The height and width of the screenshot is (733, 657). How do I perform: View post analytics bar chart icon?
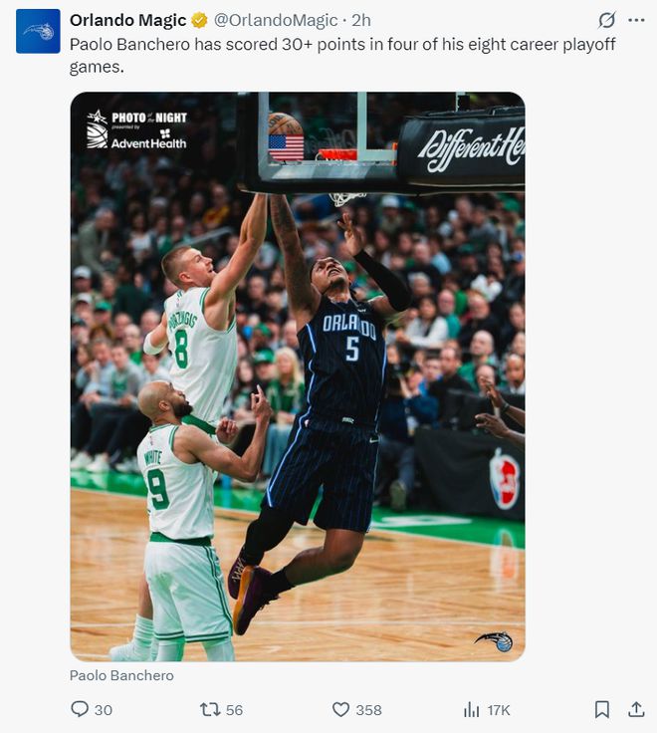coord(472,710)
